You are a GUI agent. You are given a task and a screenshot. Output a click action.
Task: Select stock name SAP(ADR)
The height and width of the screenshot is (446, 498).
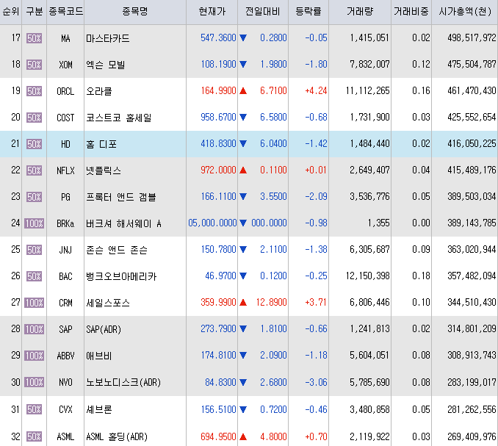click(x=104, y=329)
